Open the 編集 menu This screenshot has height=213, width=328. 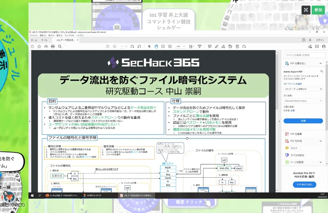[x=43, y=36]
